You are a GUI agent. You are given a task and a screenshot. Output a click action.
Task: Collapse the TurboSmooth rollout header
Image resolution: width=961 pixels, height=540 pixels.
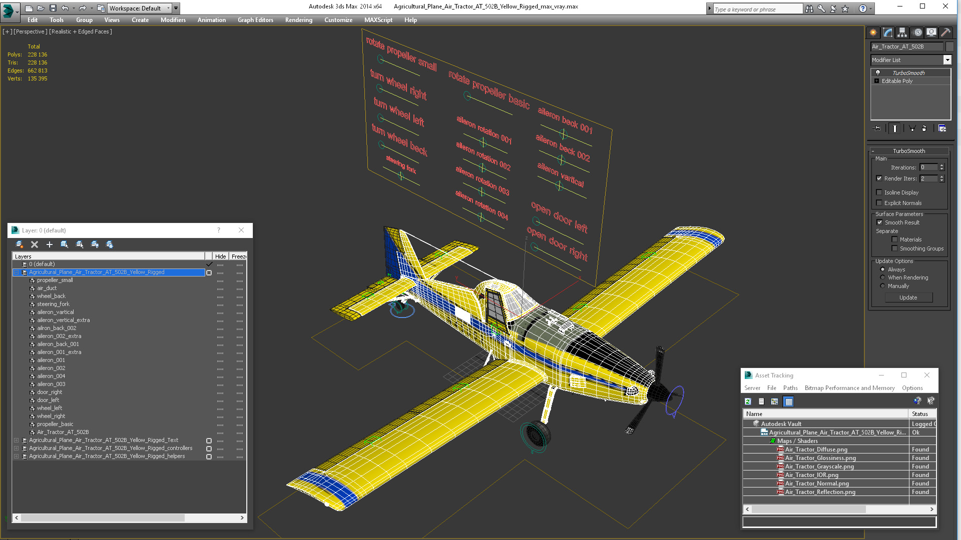(x=909, y=151)
